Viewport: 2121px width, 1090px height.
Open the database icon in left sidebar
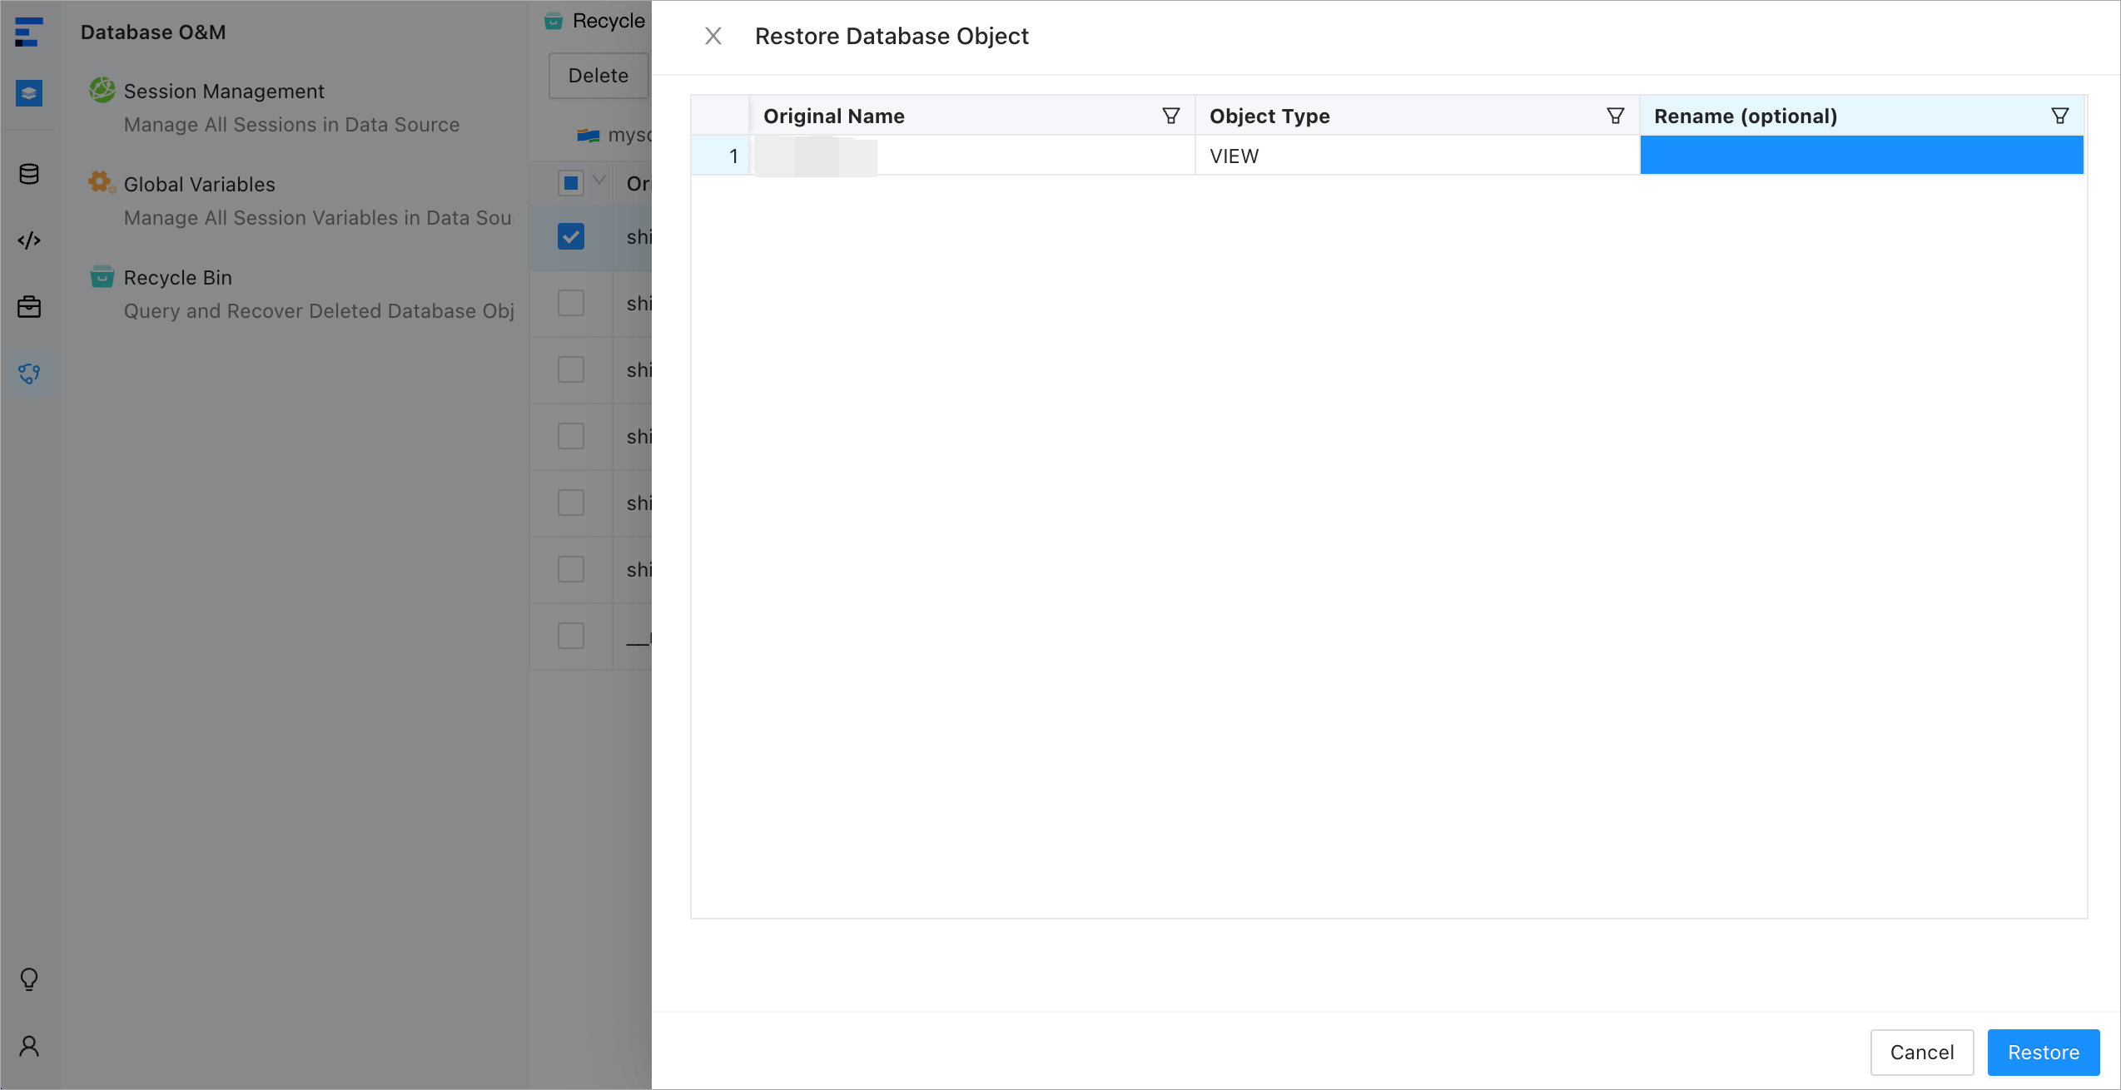tap(29, 174)
